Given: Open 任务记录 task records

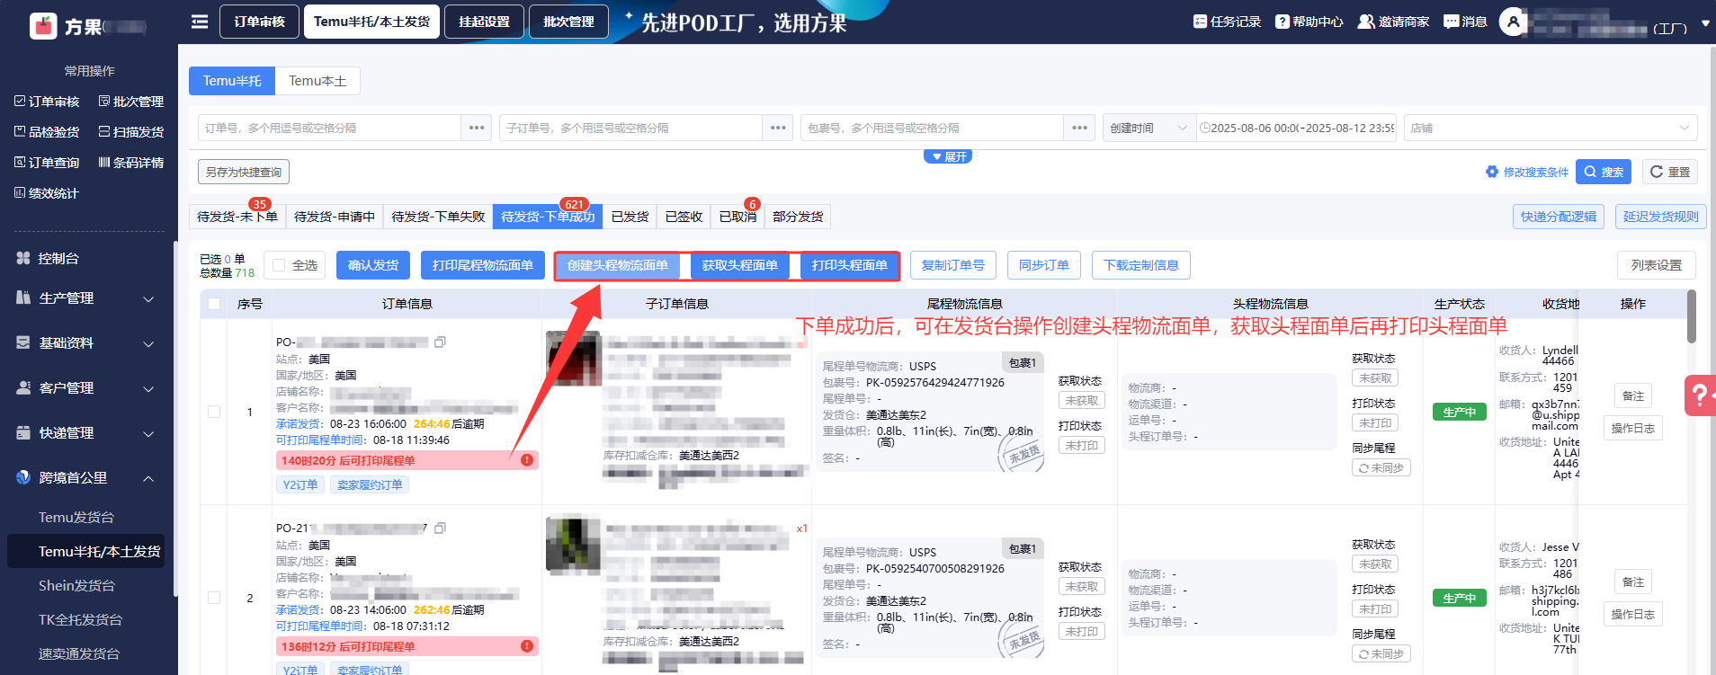Looking at the screenshot, I should pyautogui.click(x=1227, y=22).
